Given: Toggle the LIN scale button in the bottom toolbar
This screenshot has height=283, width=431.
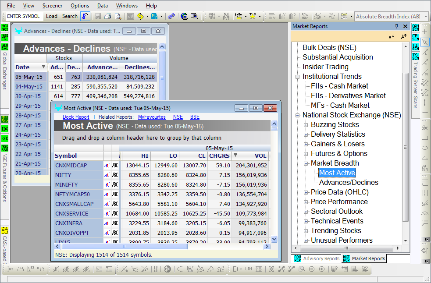Looking at the screenshot, I should point(249,269).
